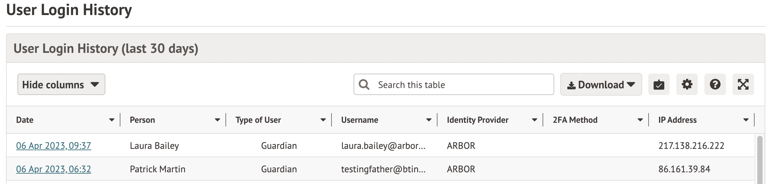Click the magnifier icon in search box
Viewport: 772px width, 184px height.
[x=364, y=85]
